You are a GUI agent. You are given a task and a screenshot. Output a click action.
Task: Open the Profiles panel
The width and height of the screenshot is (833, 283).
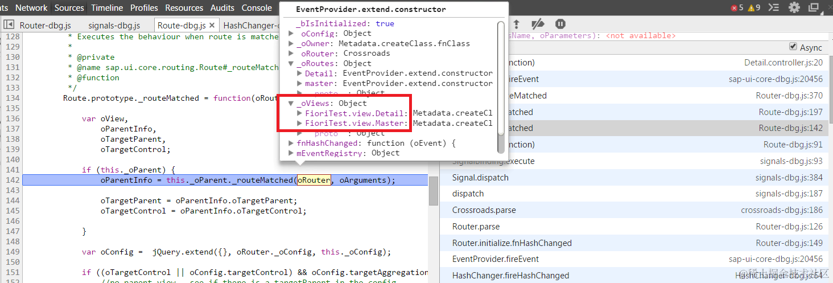tap(145, 8)
